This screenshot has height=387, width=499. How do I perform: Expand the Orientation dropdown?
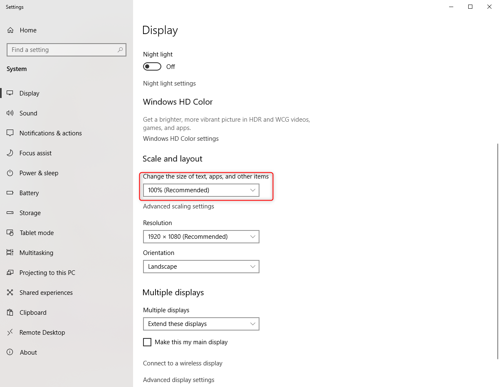point(201,267)
